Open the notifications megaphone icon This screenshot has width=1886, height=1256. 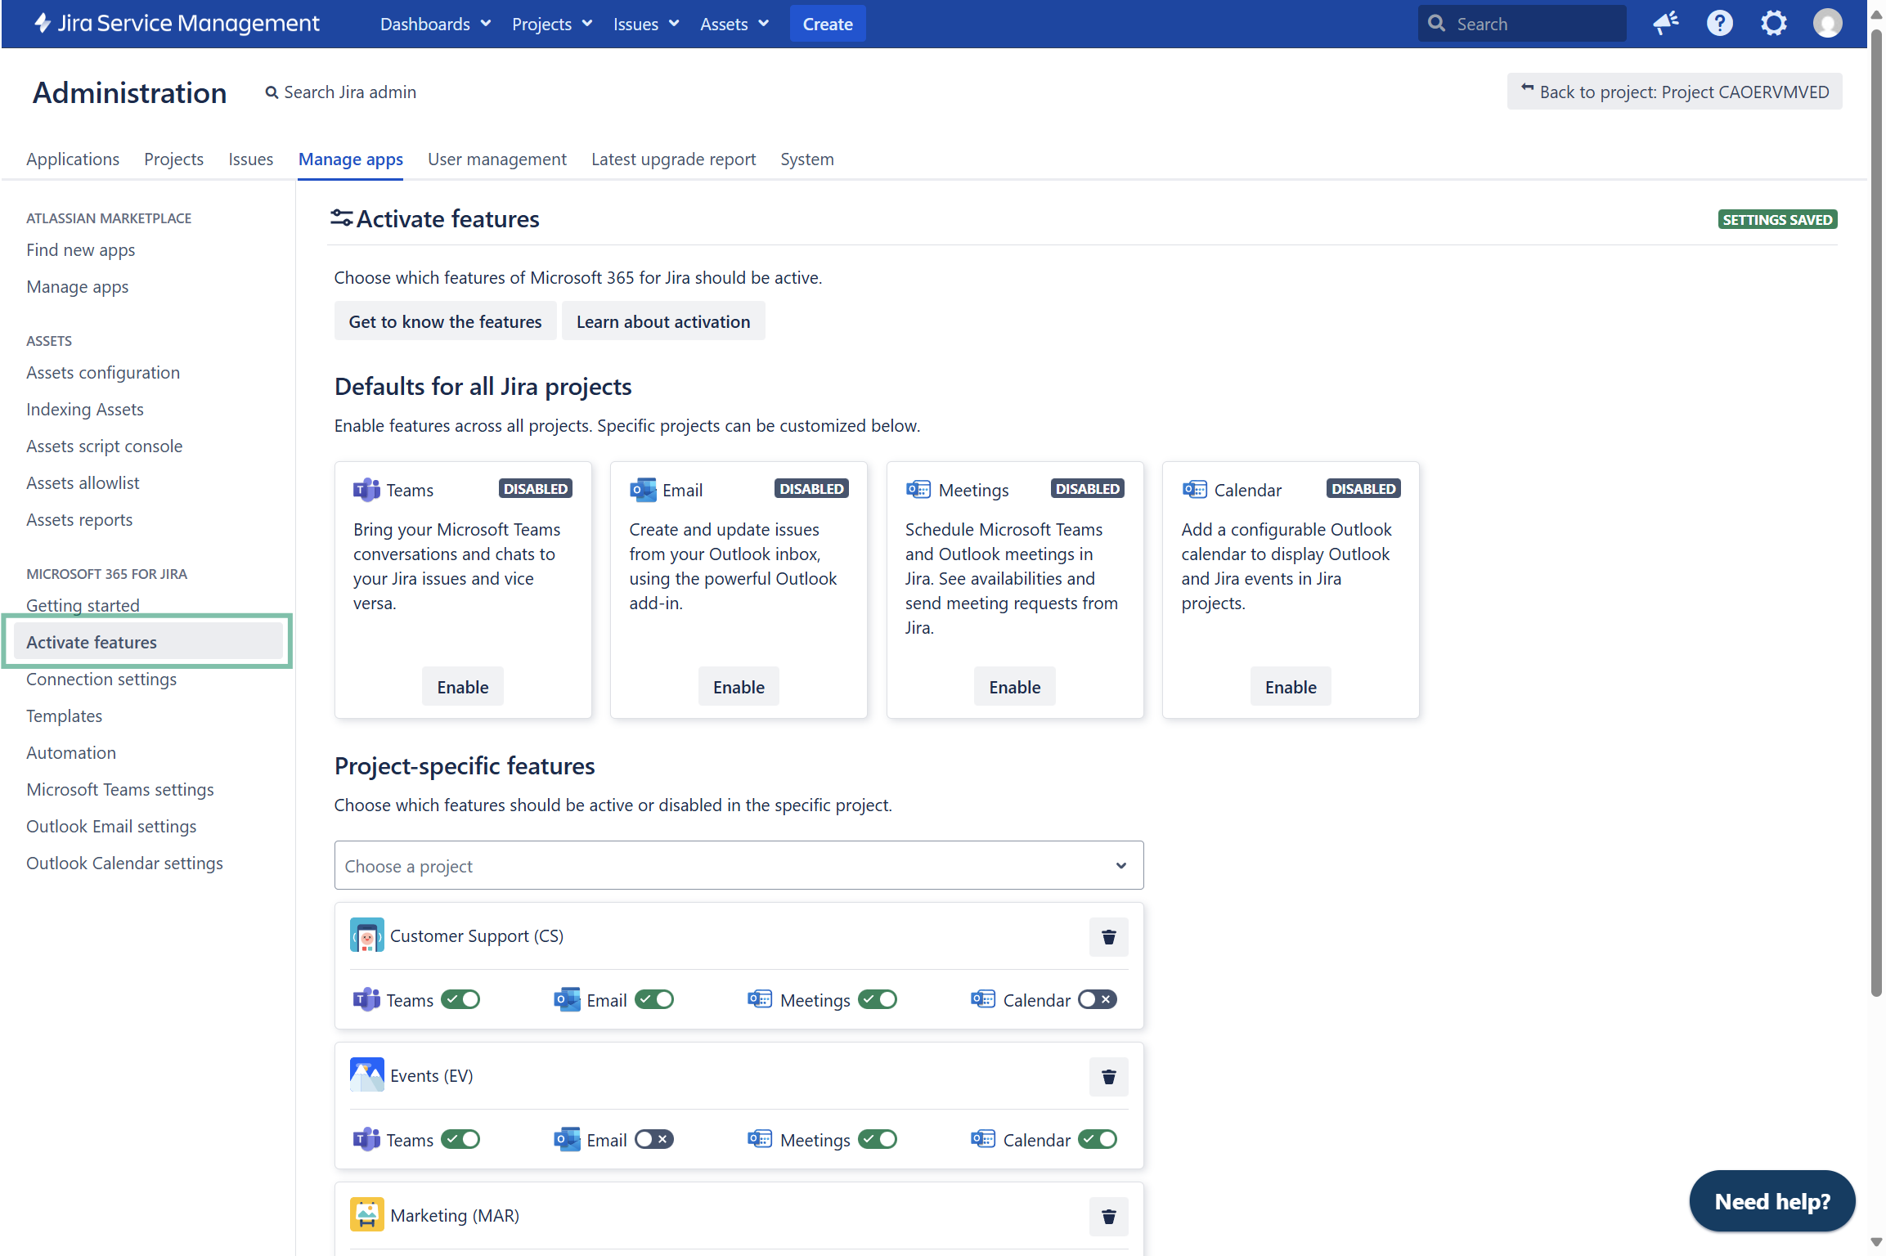[1665, 23]
